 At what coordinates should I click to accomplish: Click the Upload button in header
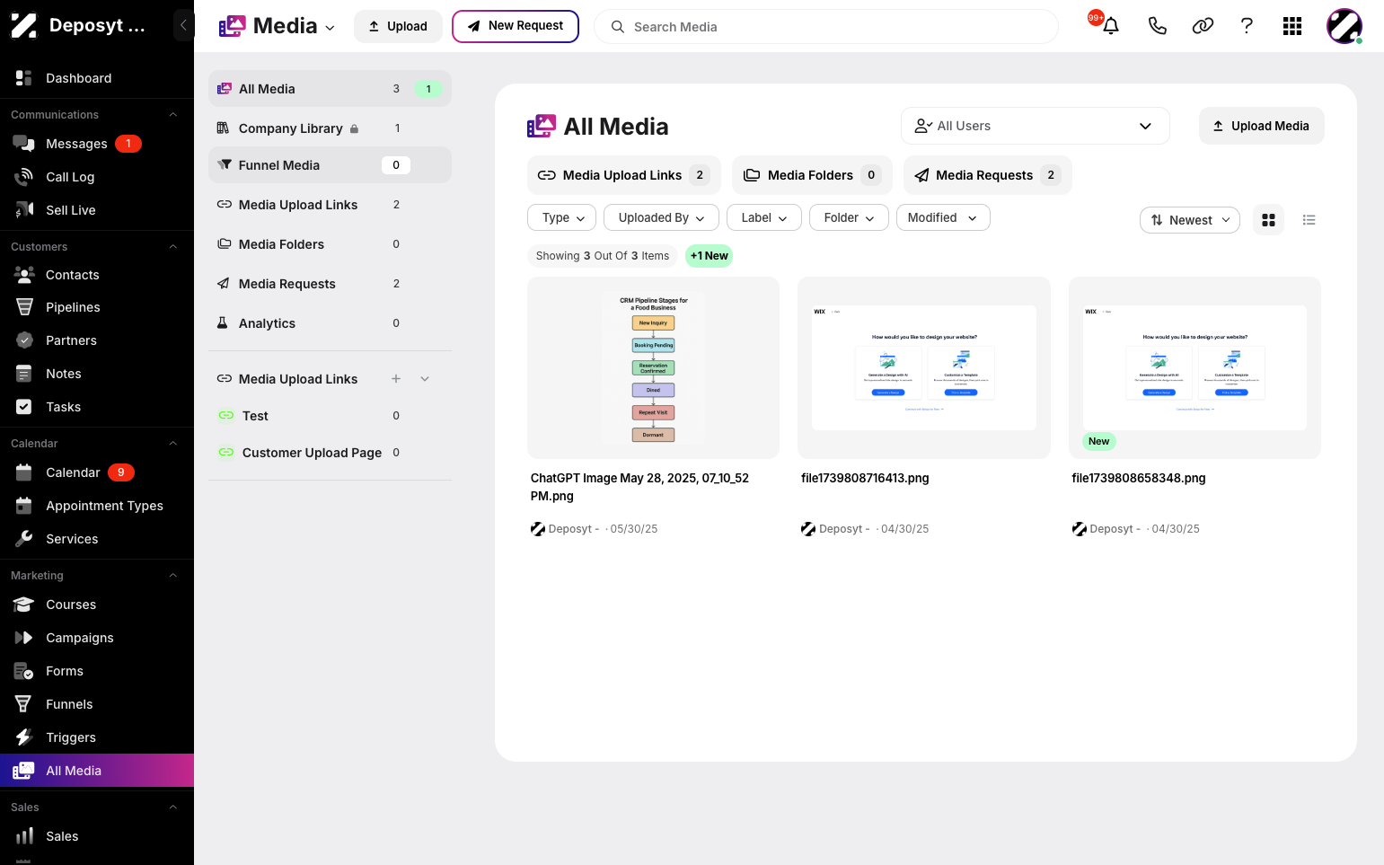398,26
